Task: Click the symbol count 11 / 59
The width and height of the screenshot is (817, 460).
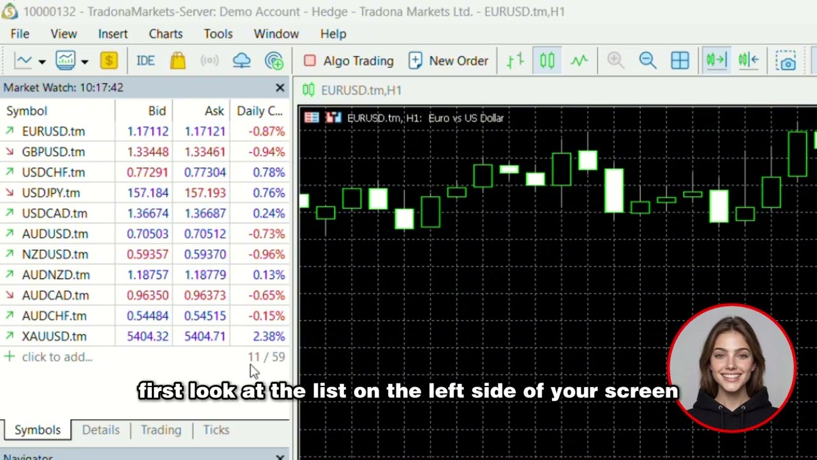Action: (266, 357)
